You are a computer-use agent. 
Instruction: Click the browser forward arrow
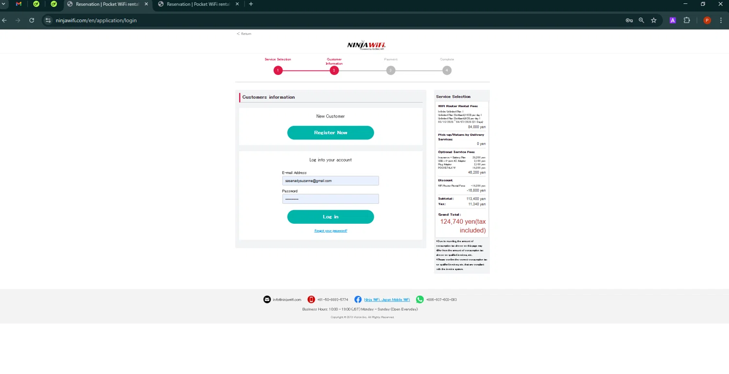click(x=18, y=20)
